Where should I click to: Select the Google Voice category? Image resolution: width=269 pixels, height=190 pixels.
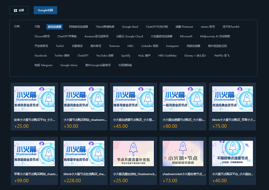pos(69,65)
